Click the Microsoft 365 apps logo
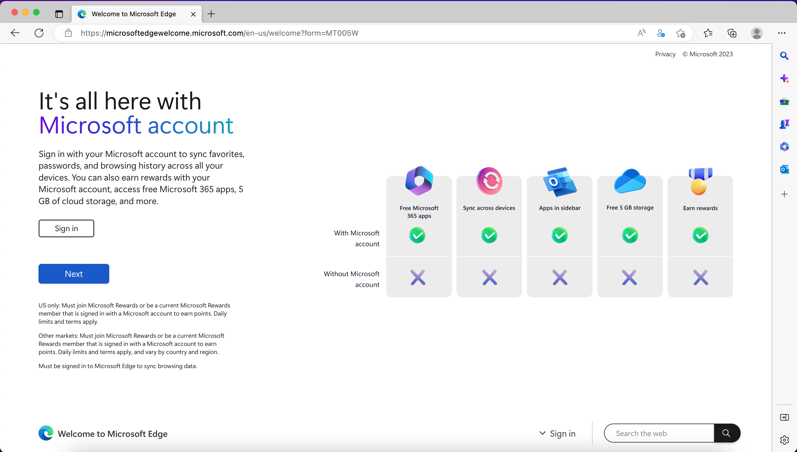Screen dimensions: 797x452 point(419,181)
